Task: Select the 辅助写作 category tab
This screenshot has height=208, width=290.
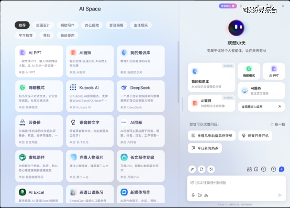Action: [x=68, y=25]
